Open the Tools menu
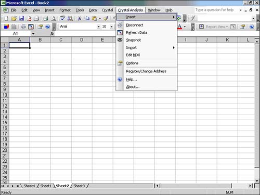The height and width of the screenshot is (195, 260). click(80, 10)
